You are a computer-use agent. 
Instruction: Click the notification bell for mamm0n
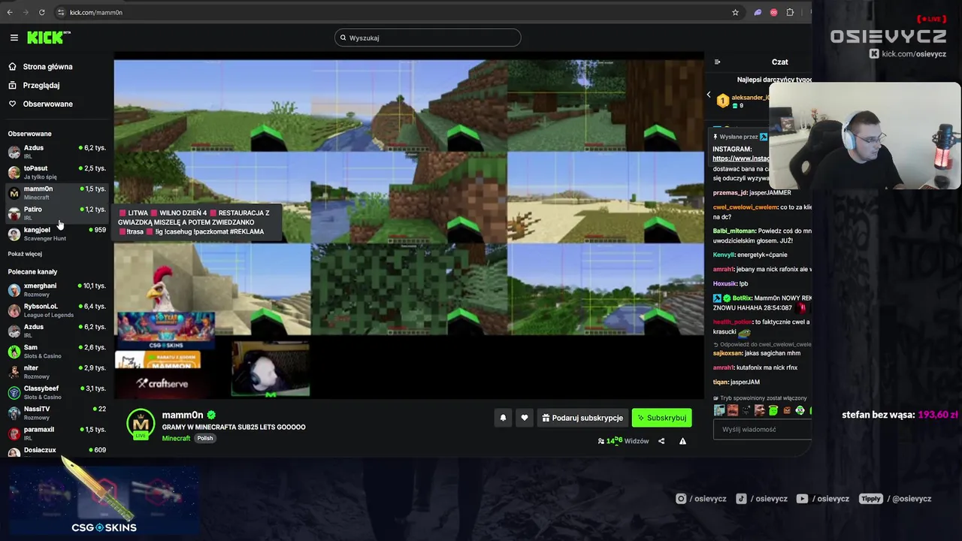coord(503,418)
